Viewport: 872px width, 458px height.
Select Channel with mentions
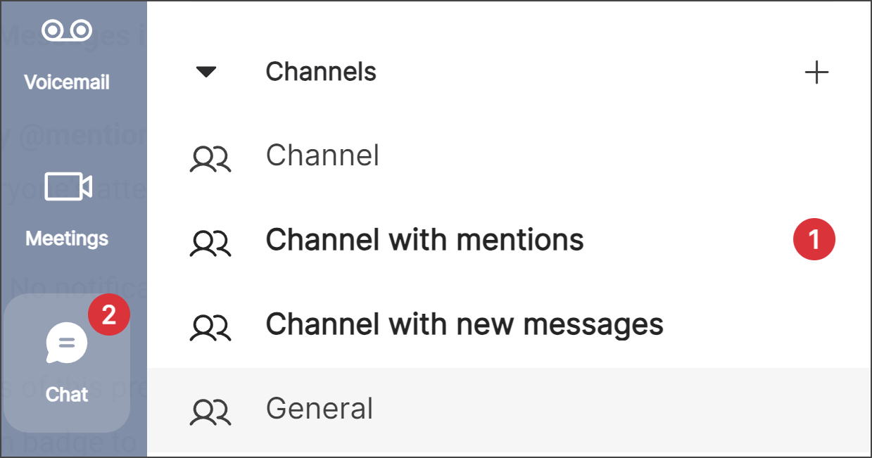click(424, 240)
